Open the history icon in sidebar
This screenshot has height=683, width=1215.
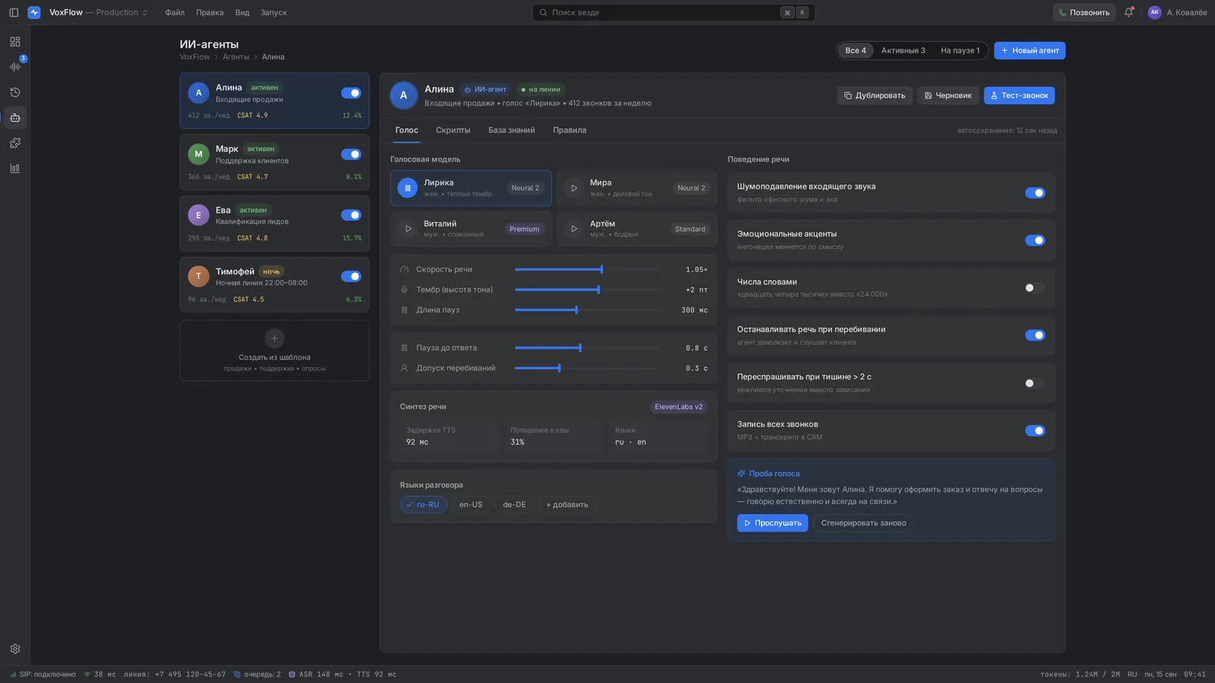click(x=15, y=93)
